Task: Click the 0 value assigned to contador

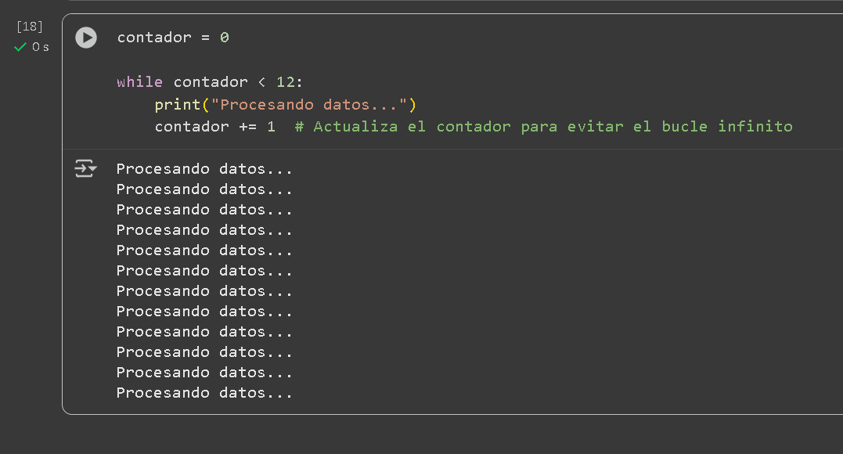Action: coord(225,38)
